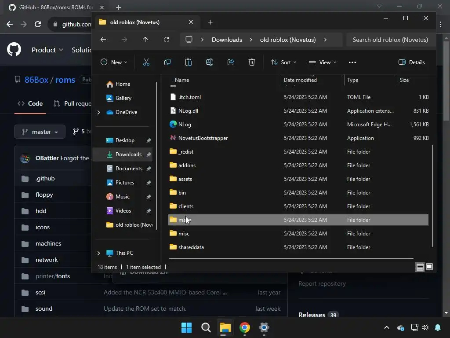The image size is (450, 338).
Task: Open Settings gear from the taskbar
Action: 264,327
